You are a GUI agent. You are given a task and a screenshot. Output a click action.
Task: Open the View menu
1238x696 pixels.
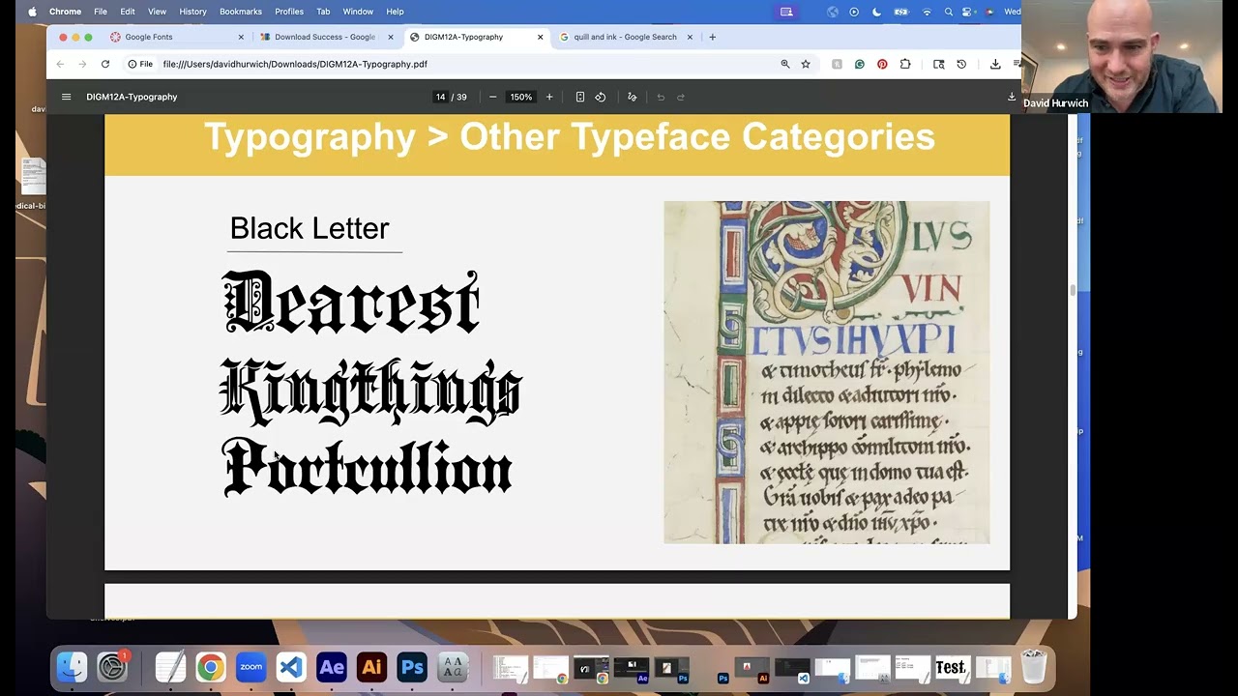tap(157, 12)
